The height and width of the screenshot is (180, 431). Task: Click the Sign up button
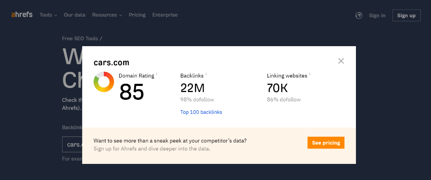[x=407, y=15]
